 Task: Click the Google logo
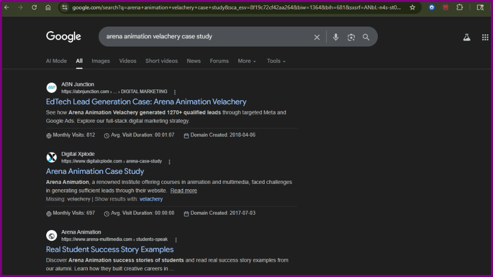64,36
